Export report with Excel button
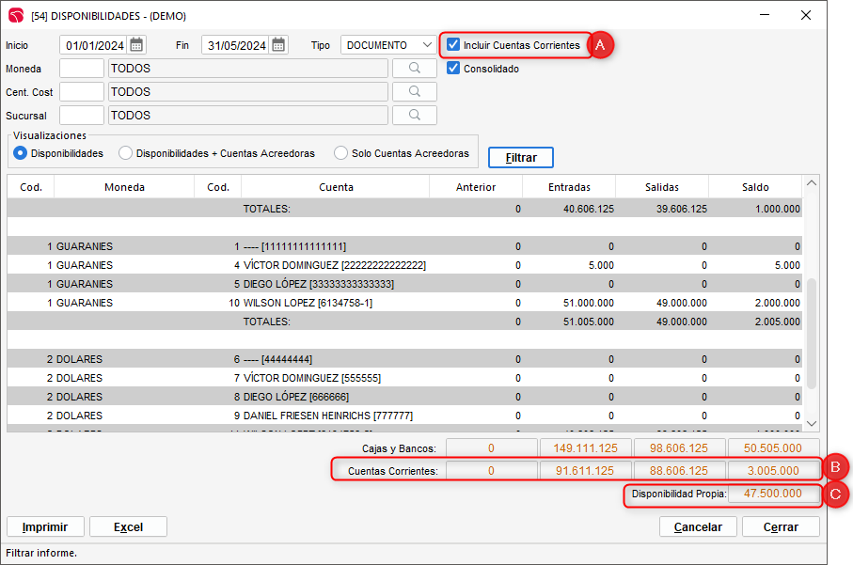The width and height of the screenshot is (853, 565). coord(128,527)
